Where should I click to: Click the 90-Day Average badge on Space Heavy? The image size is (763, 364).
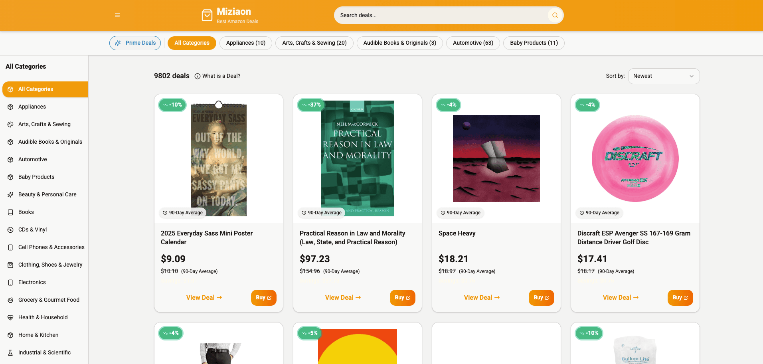click(460, 213)
